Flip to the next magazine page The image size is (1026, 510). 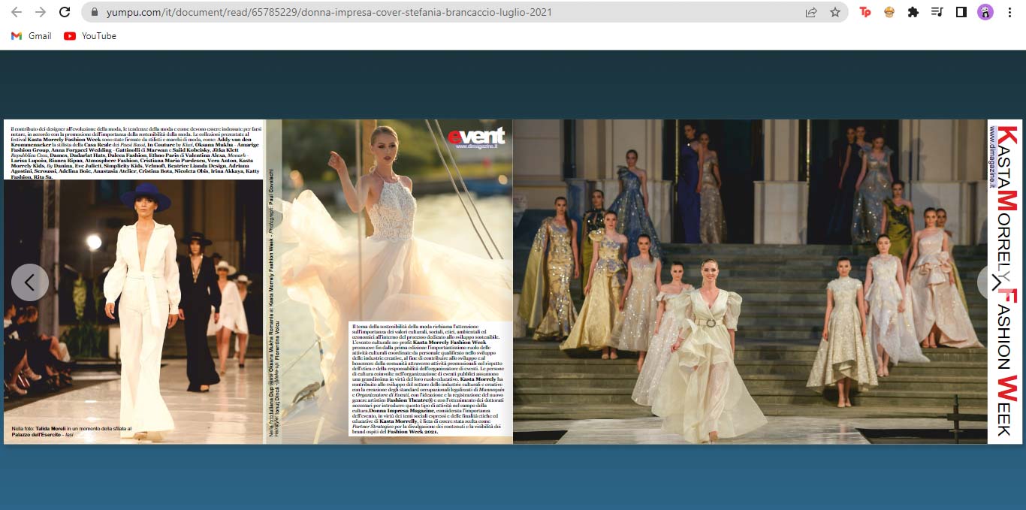(996, 282)
